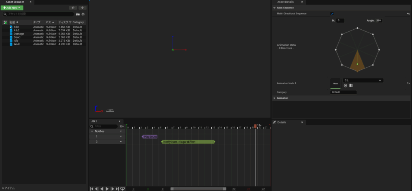Select the Atk1 timeline tab

click(x=95, y=121)
